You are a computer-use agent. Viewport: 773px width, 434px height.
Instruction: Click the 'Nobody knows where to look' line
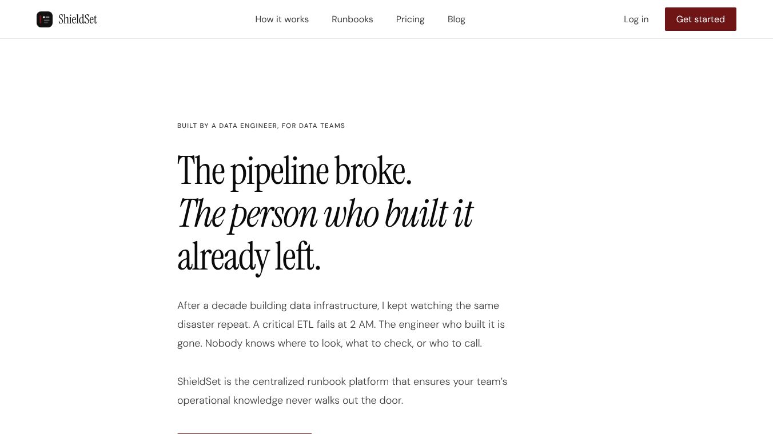tap(329, 343)
